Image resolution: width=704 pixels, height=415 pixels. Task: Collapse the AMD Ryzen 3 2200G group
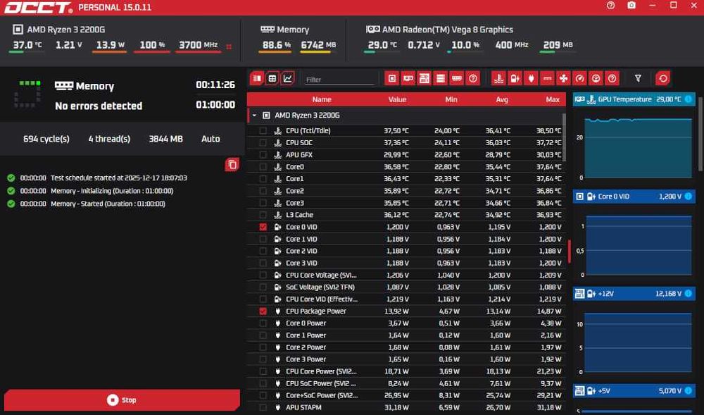coord(254,116)
